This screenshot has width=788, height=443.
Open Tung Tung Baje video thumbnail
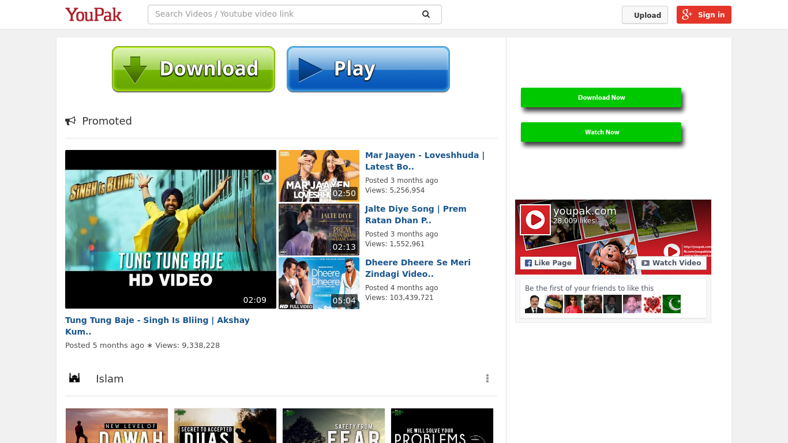click(171, 229)
